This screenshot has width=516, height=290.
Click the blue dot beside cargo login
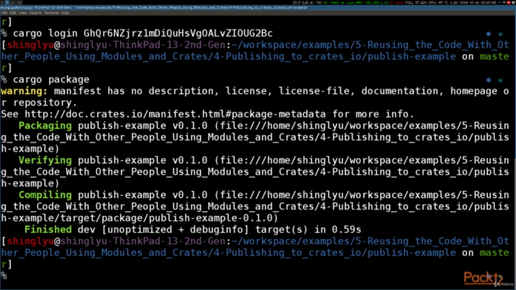tap(489, 34)
